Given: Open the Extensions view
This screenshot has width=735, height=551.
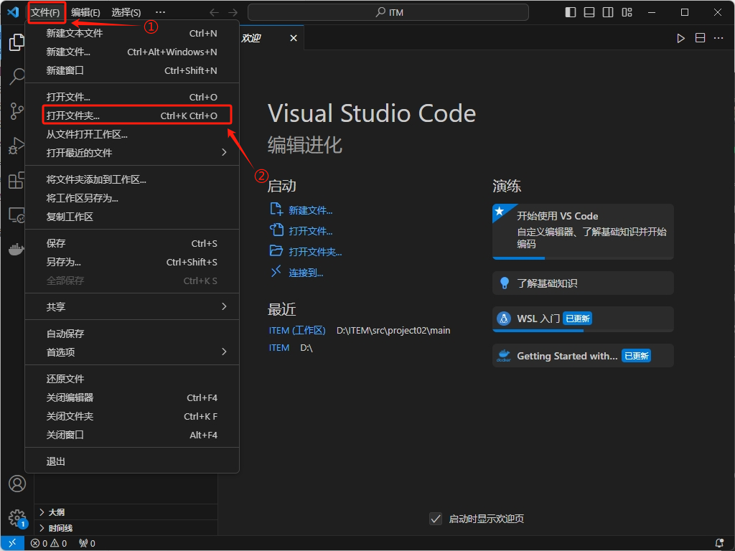Looking at the screenshot, I should pyautogui.click(x=17, y=180).
